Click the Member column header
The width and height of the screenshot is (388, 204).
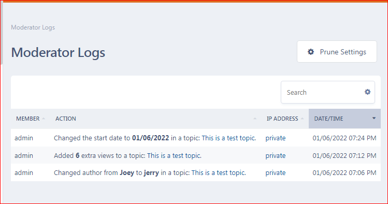pos(31,119)
